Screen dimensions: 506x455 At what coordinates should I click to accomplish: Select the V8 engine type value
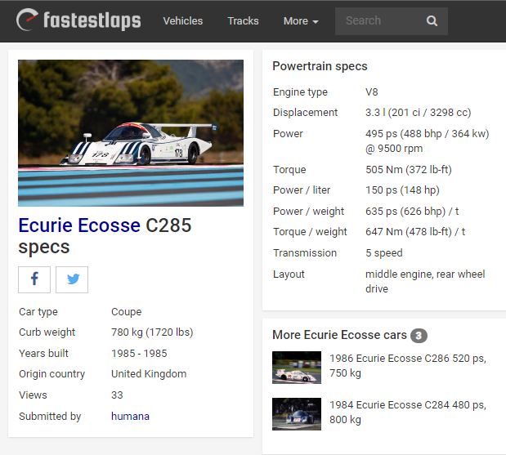(x=371, y=92)
